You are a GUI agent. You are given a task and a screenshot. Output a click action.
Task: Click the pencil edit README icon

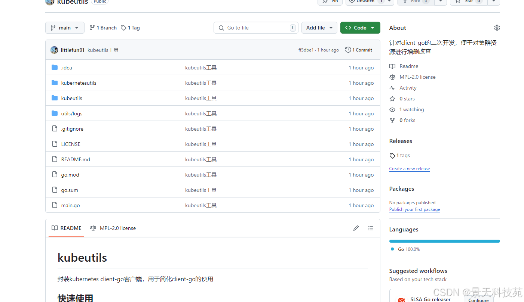tap(356, 228)
